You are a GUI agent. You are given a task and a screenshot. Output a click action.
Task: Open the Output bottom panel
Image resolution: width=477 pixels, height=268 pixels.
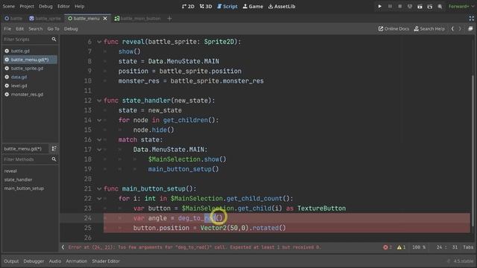(x=11, y=261)
